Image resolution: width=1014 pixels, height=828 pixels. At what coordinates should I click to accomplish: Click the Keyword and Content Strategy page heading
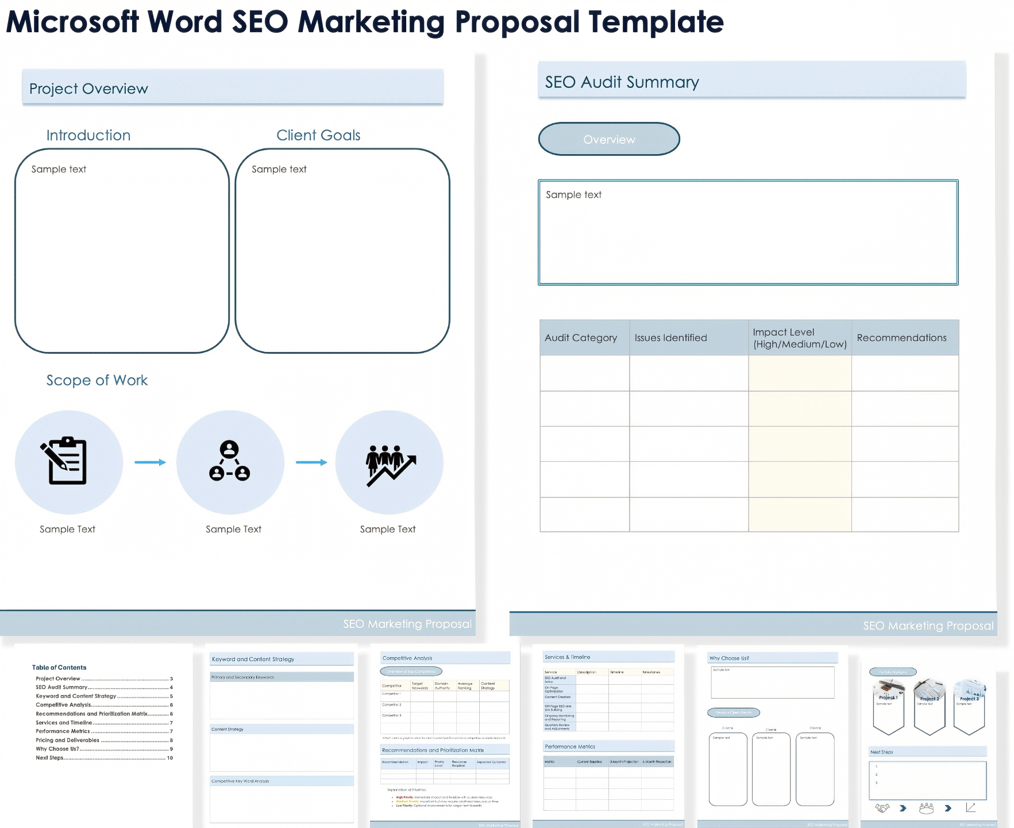pyautogui.click(x=282, y=659)
